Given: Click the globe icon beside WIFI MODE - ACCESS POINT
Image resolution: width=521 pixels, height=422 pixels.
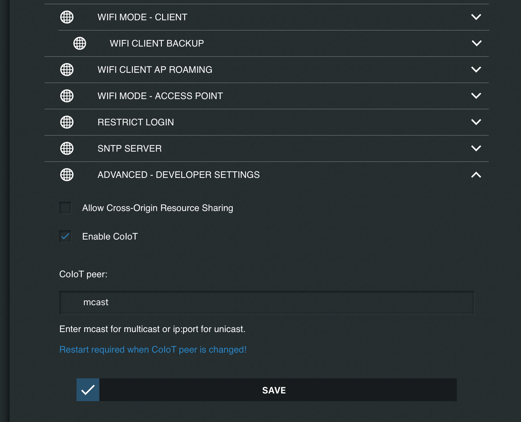Looking at the screenshot, I should tap(67, 96).
